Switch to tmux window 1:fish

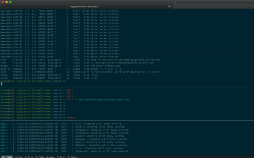pos(18,157)
